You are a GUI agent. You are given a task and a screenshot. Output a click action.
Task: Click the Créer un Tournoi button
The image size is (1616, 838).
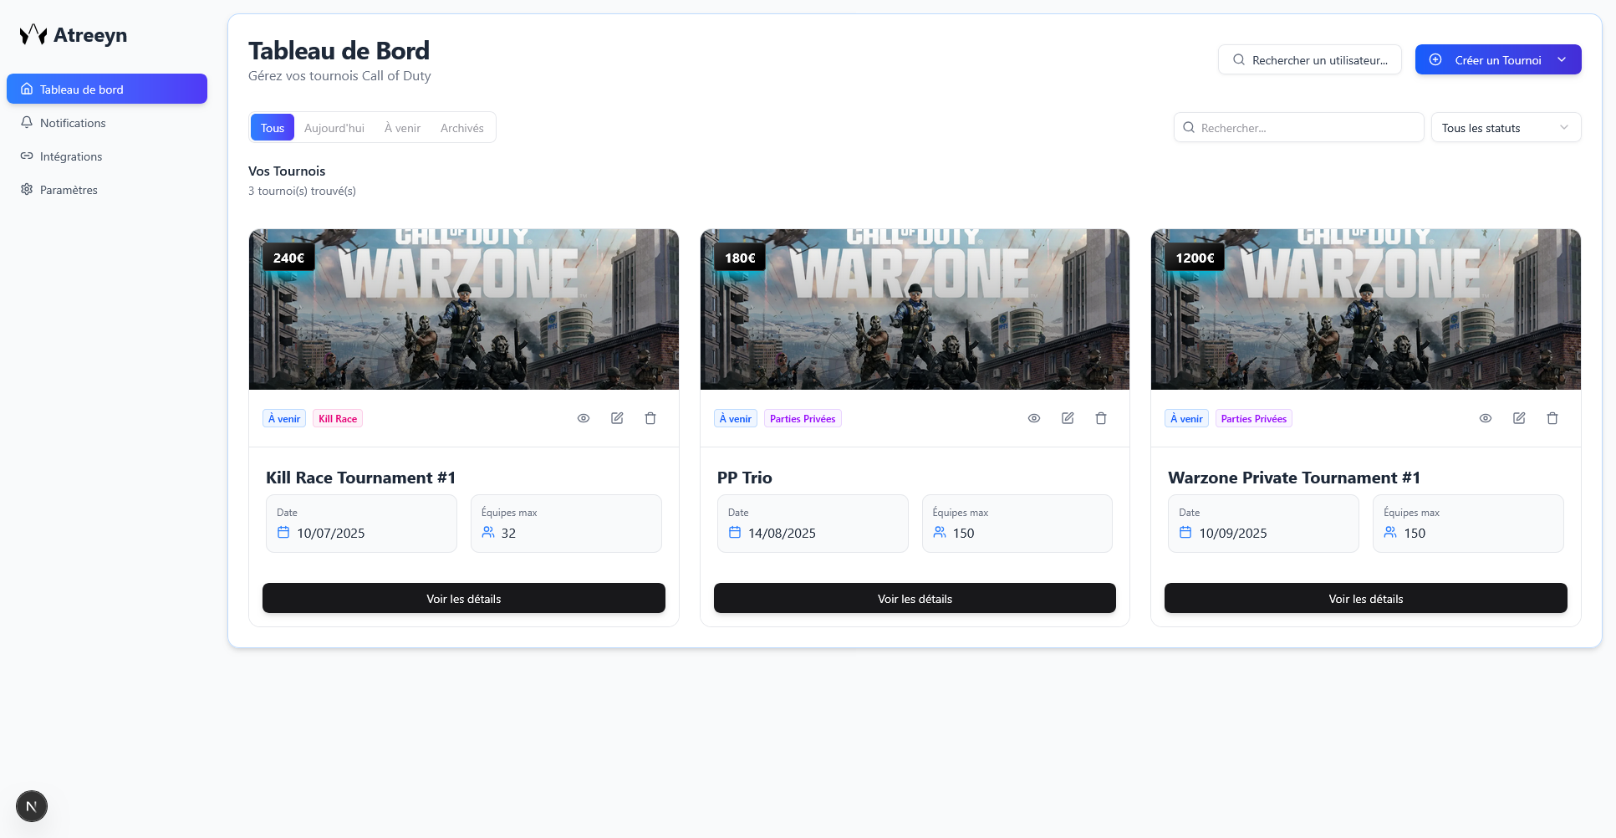pyautogui.click(x=1497, y=59)
